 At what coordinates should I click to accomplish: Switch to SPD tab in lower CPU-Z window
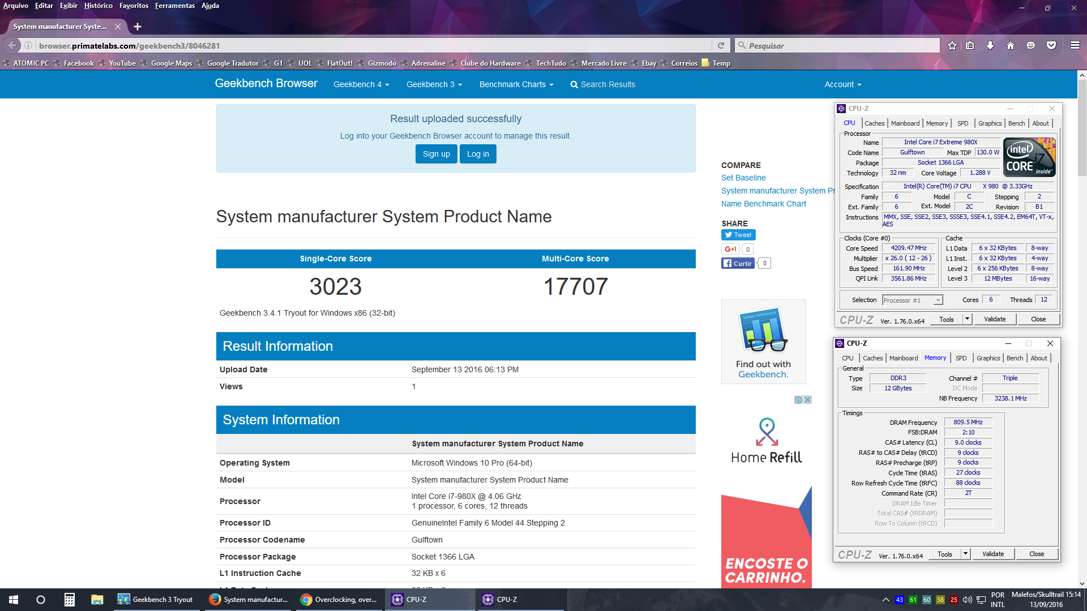pos(961,358)
